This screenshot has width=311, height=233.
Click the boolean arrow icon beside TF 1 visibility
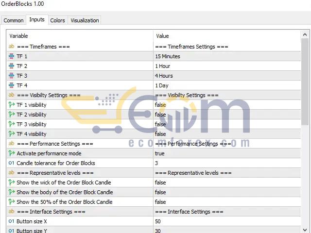click(11, 105)
